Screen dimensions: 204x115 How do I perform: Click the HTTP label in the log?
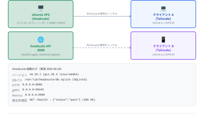(16, 85)
